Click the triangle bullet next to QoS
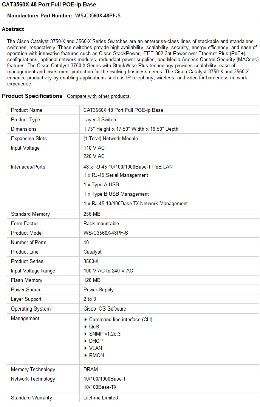The height and width of the screenshot is (407, 260). click(86, 327)
